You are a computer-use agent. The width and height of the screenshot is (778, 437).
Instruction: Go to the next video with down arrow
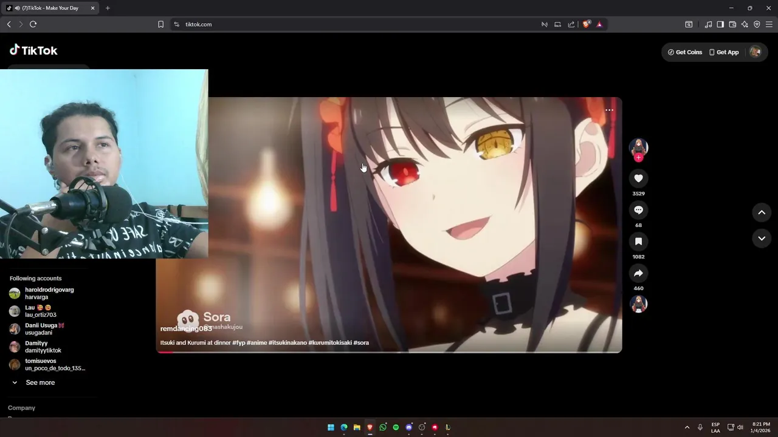[x=762, y=239]
